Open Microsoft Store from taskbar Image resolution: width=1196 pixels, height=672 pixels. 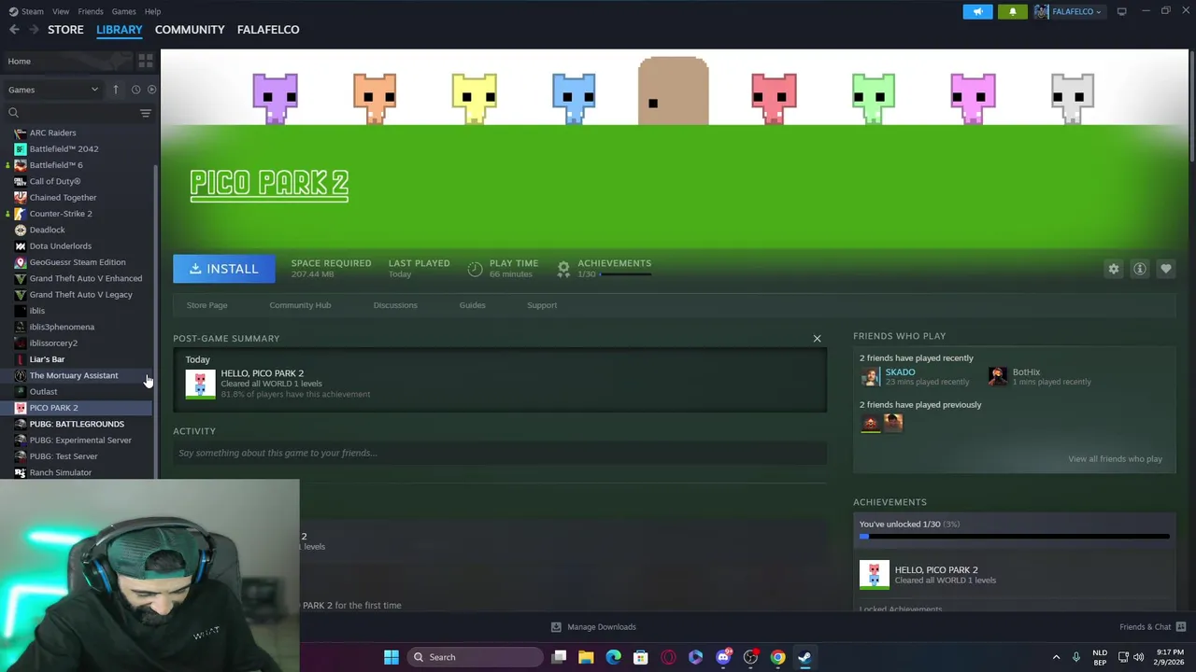point(641,657)
